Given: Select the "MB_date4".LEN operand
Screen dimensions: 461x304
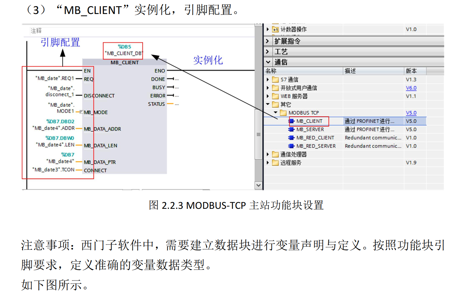Looking at the screenshot, I should (55, 145).
